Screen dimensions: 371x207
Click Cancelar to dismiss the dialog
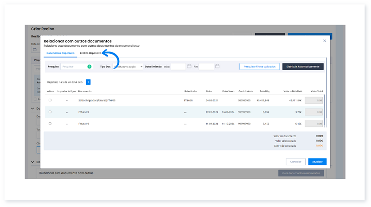[x=295, y=162]
